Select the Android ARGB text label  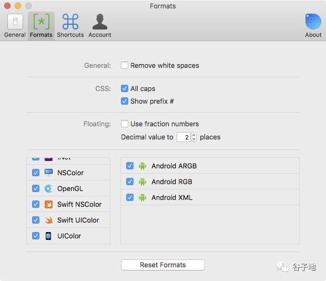[174, 166]
